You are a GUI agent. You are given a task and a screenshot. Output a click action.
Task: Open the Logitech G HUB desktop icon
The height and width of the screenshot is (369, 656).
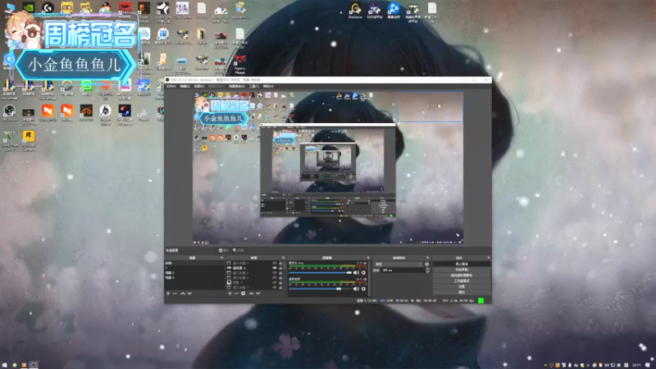click(48, 9)
